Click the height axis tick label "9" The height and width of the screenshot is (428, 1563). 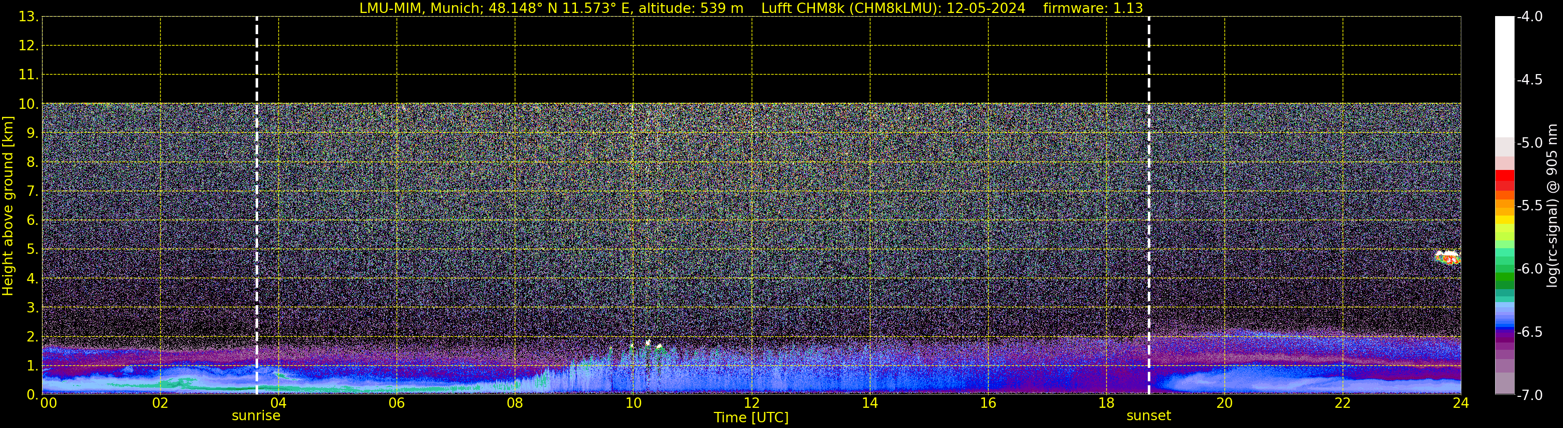coord(32,133)
